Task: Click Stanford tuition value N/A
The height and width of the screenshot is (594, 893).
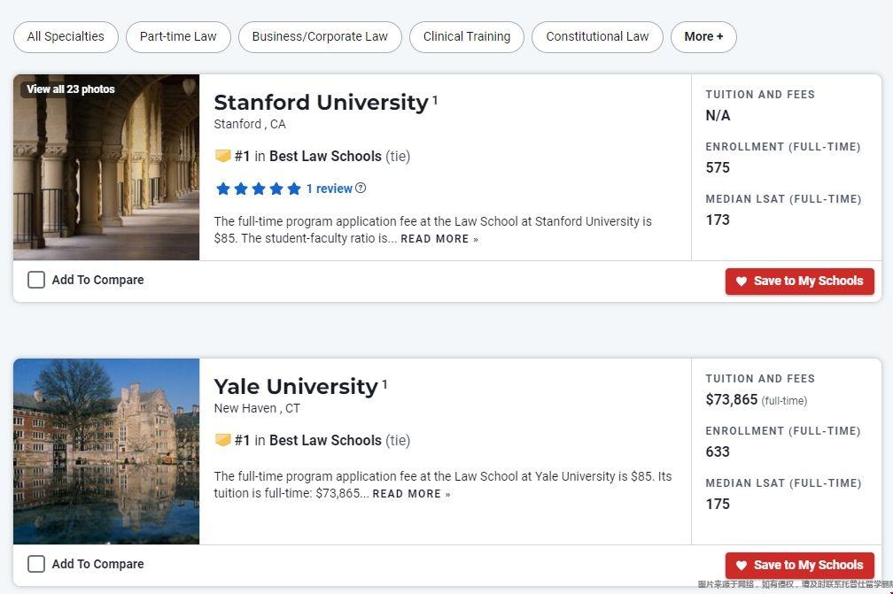Action: (718, 115)
